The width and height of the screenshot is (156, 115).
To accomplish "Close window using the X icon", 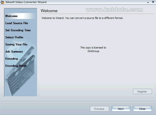I will 153,2.
